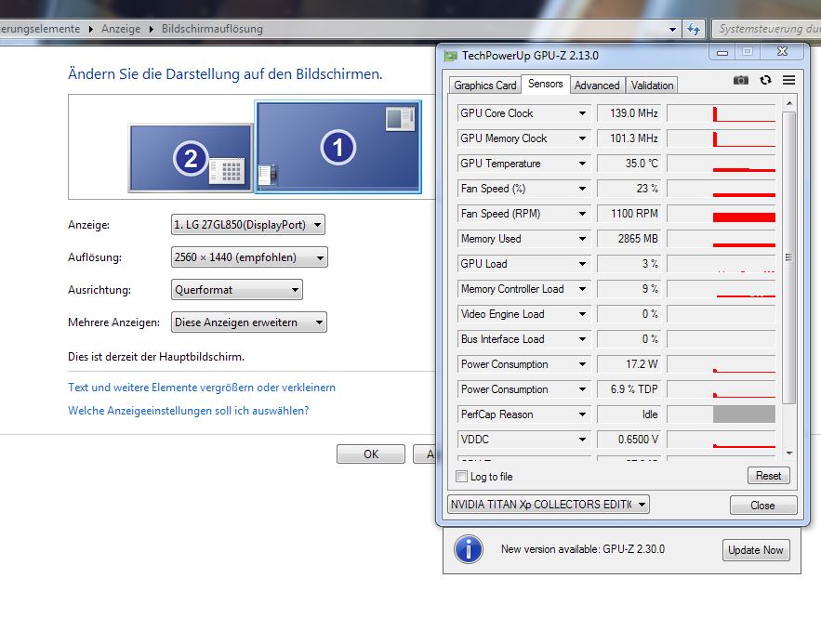Click the sensor list scroll-up arrow

pos(789,103)
